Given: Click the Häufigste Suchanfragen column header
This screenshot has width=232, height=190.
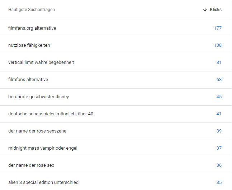Looking at the screenshot, I should (x=32, y=10).
